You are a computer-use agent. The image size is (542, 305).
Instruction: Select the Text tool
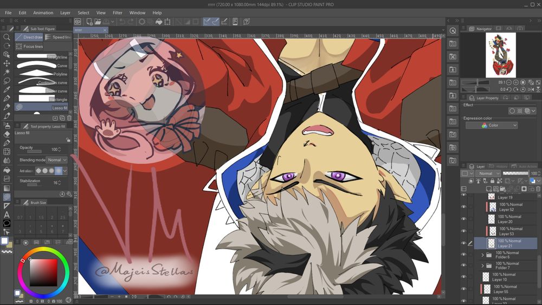(7, 215)
